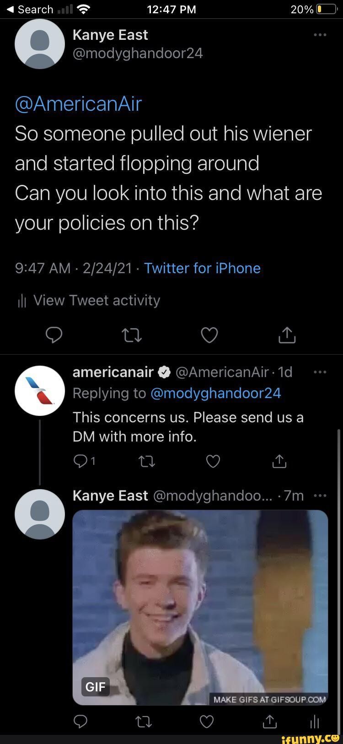Screen dimensions: 343x744
Task: Like americanair's reply
Action: click(x=213, y=462)
